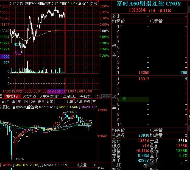Click the tab strip right scroll arrow
Screen dimensions: 190x170
pyautogui.click(x=108, y=96)
